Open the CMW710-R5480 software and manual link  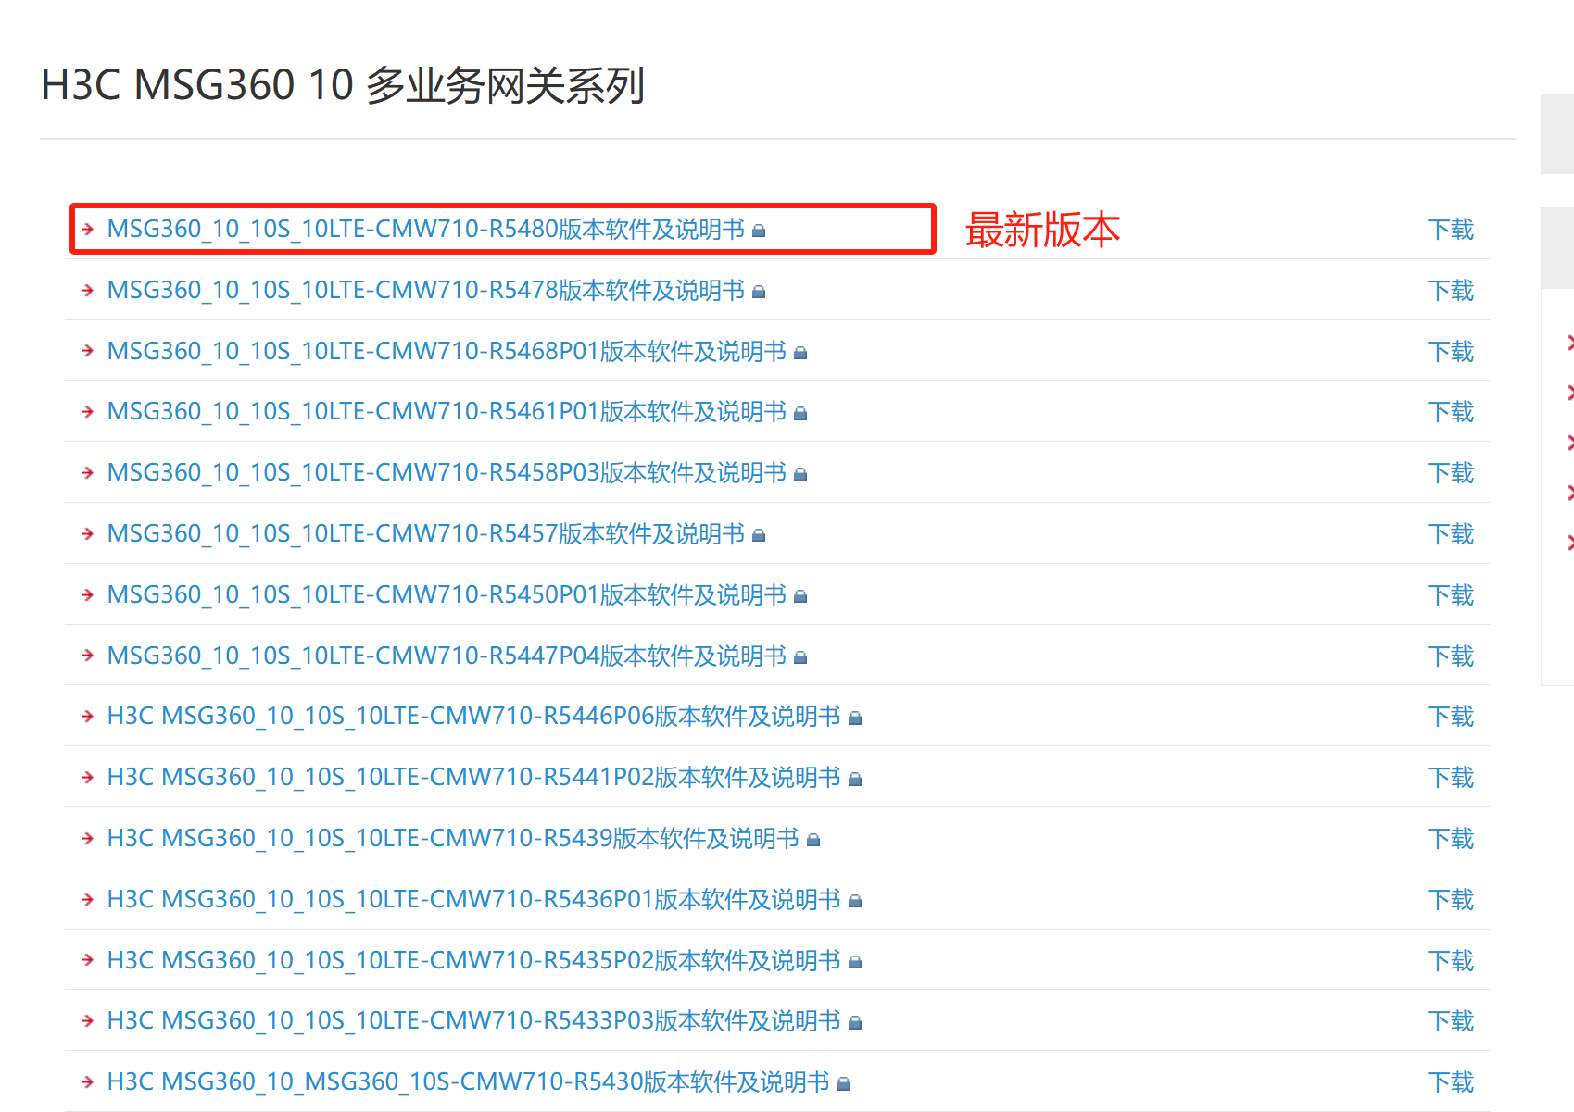click(425, 229)
